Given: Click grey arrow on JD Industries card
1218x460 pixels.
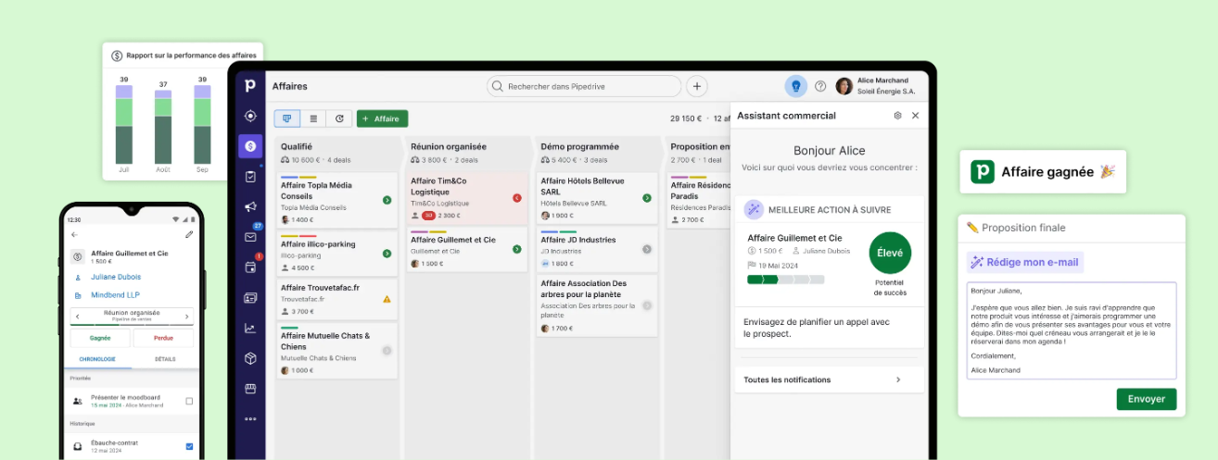Looking at the screenshot, I should click(x=647, y=249).
